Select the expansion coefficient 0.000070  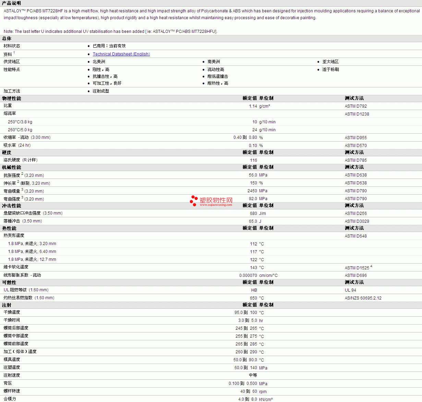pos(248,276)
